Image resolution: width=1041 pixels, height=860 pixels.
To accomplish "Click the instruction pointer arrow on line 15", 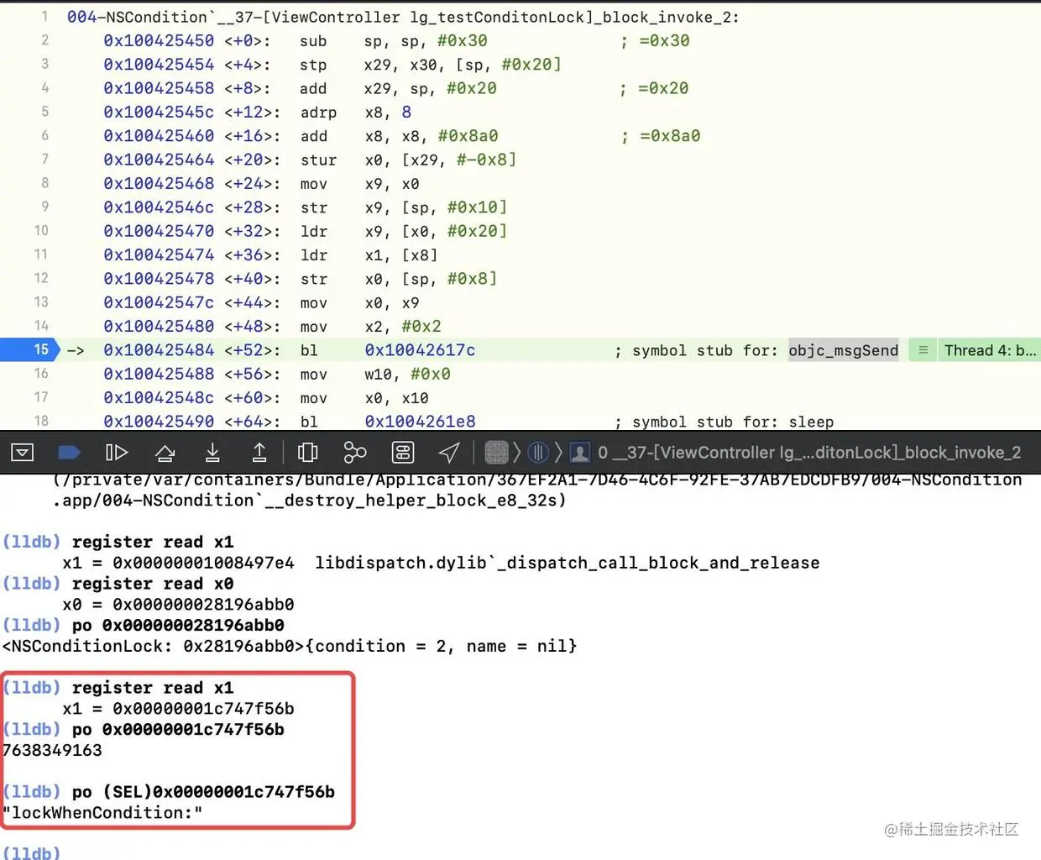I will click(x=76, y=350).
